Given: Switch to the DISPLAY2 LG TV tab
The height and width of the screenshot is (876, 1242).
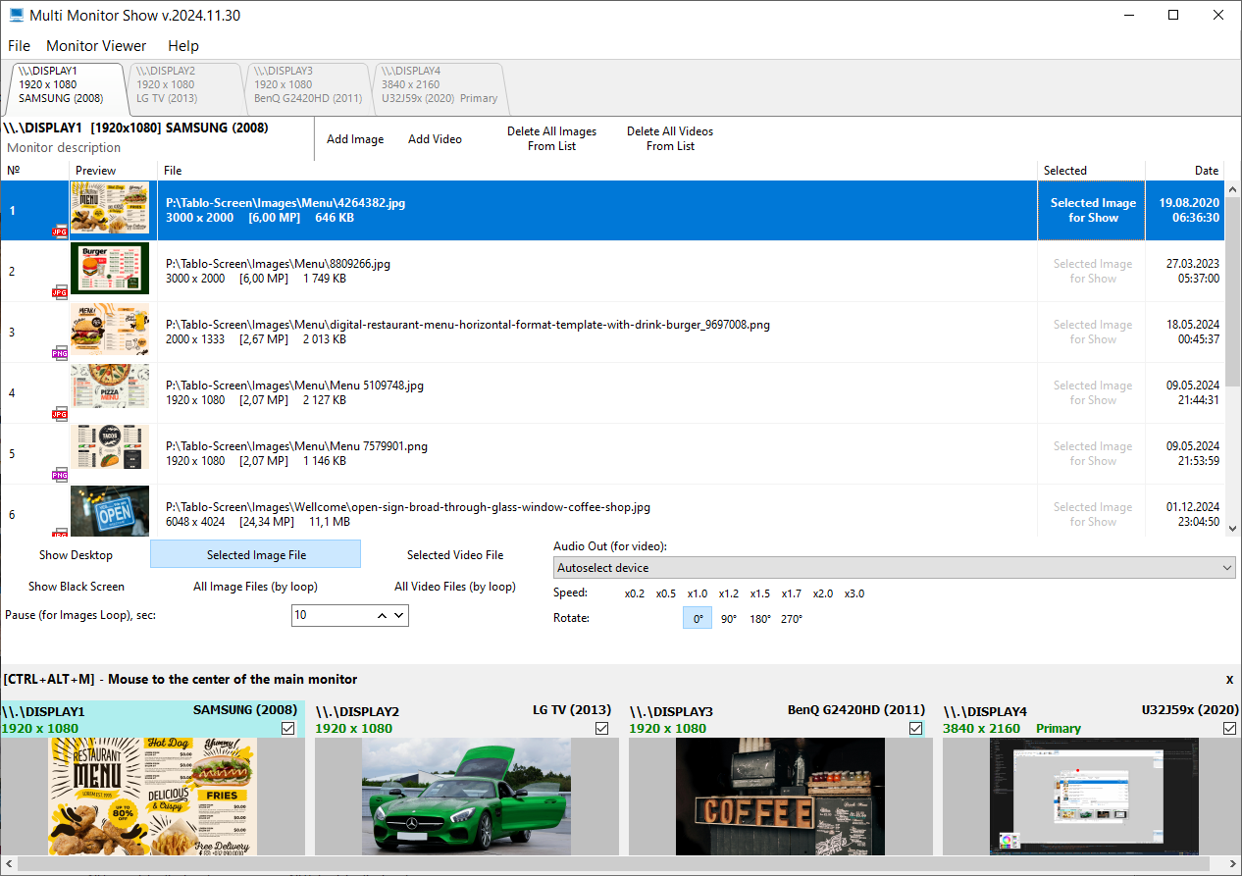Looking at the screenshot, I should point(183,85).
